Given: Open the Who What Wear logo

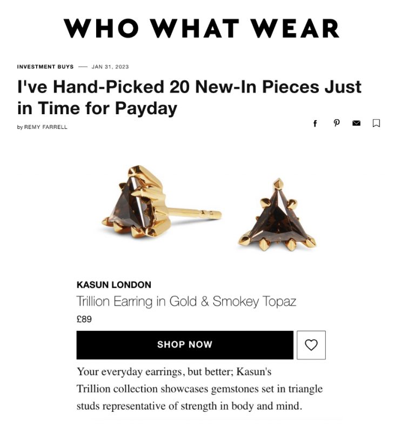Looking at the screenshot, I should [202, 29].
